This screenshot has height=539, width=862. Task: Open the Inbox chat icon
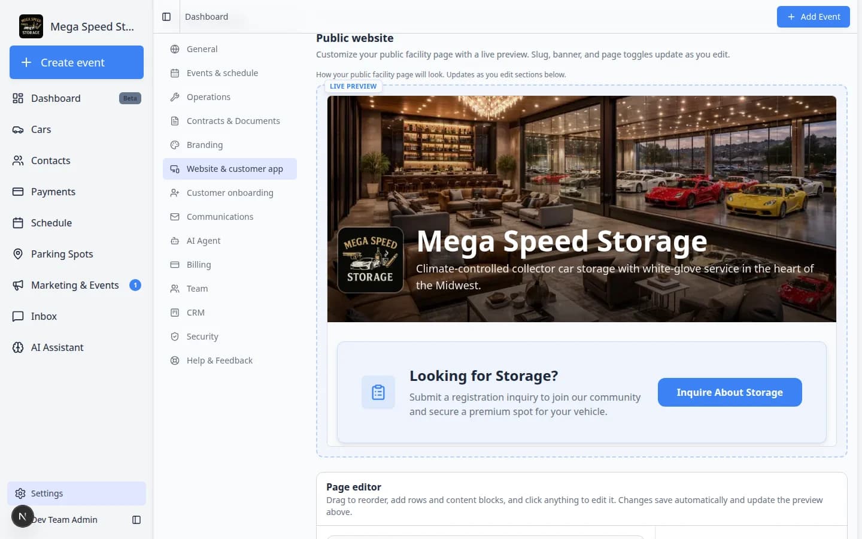pyautogui.click(x=18, y=316)
